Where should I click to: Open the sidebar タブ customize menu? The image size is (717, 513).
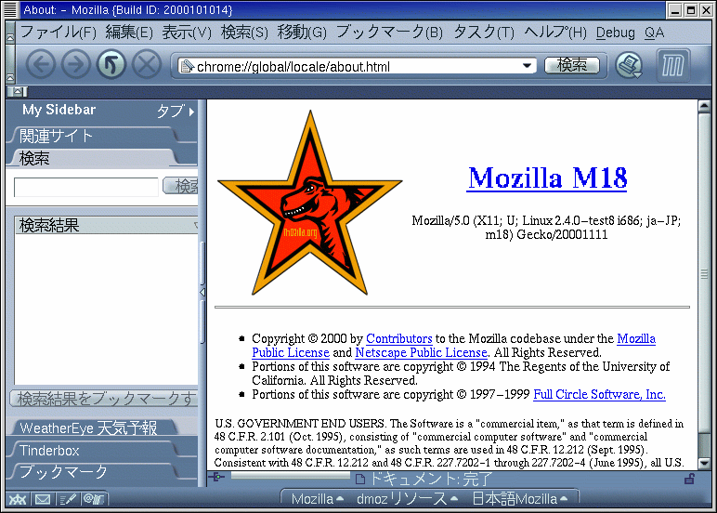coord(176,111)
